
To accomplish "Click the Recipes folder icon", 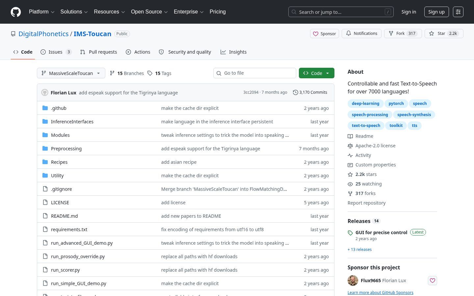I will [45, 162].
